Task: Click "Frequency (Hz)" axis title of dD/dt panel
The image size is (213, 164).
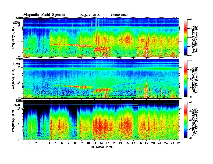Action: pos(13,80)
